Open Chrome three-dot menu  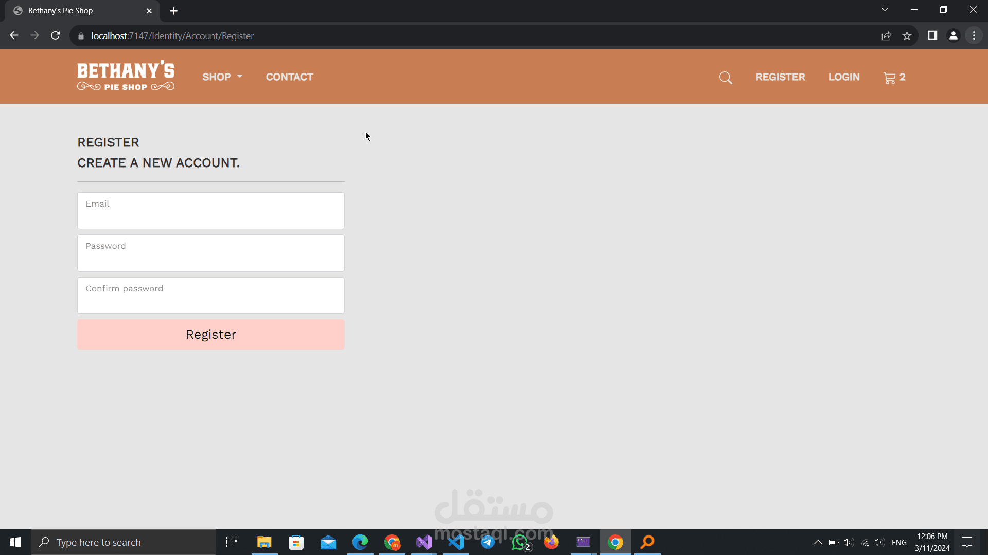pos(974,36)
